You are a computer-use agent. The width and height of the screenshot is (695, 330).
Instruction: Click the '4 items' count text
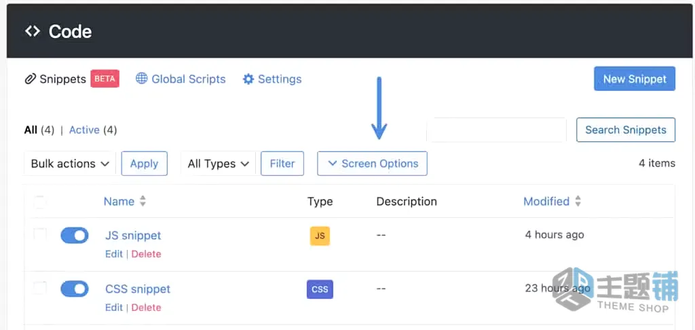[657, 163]
